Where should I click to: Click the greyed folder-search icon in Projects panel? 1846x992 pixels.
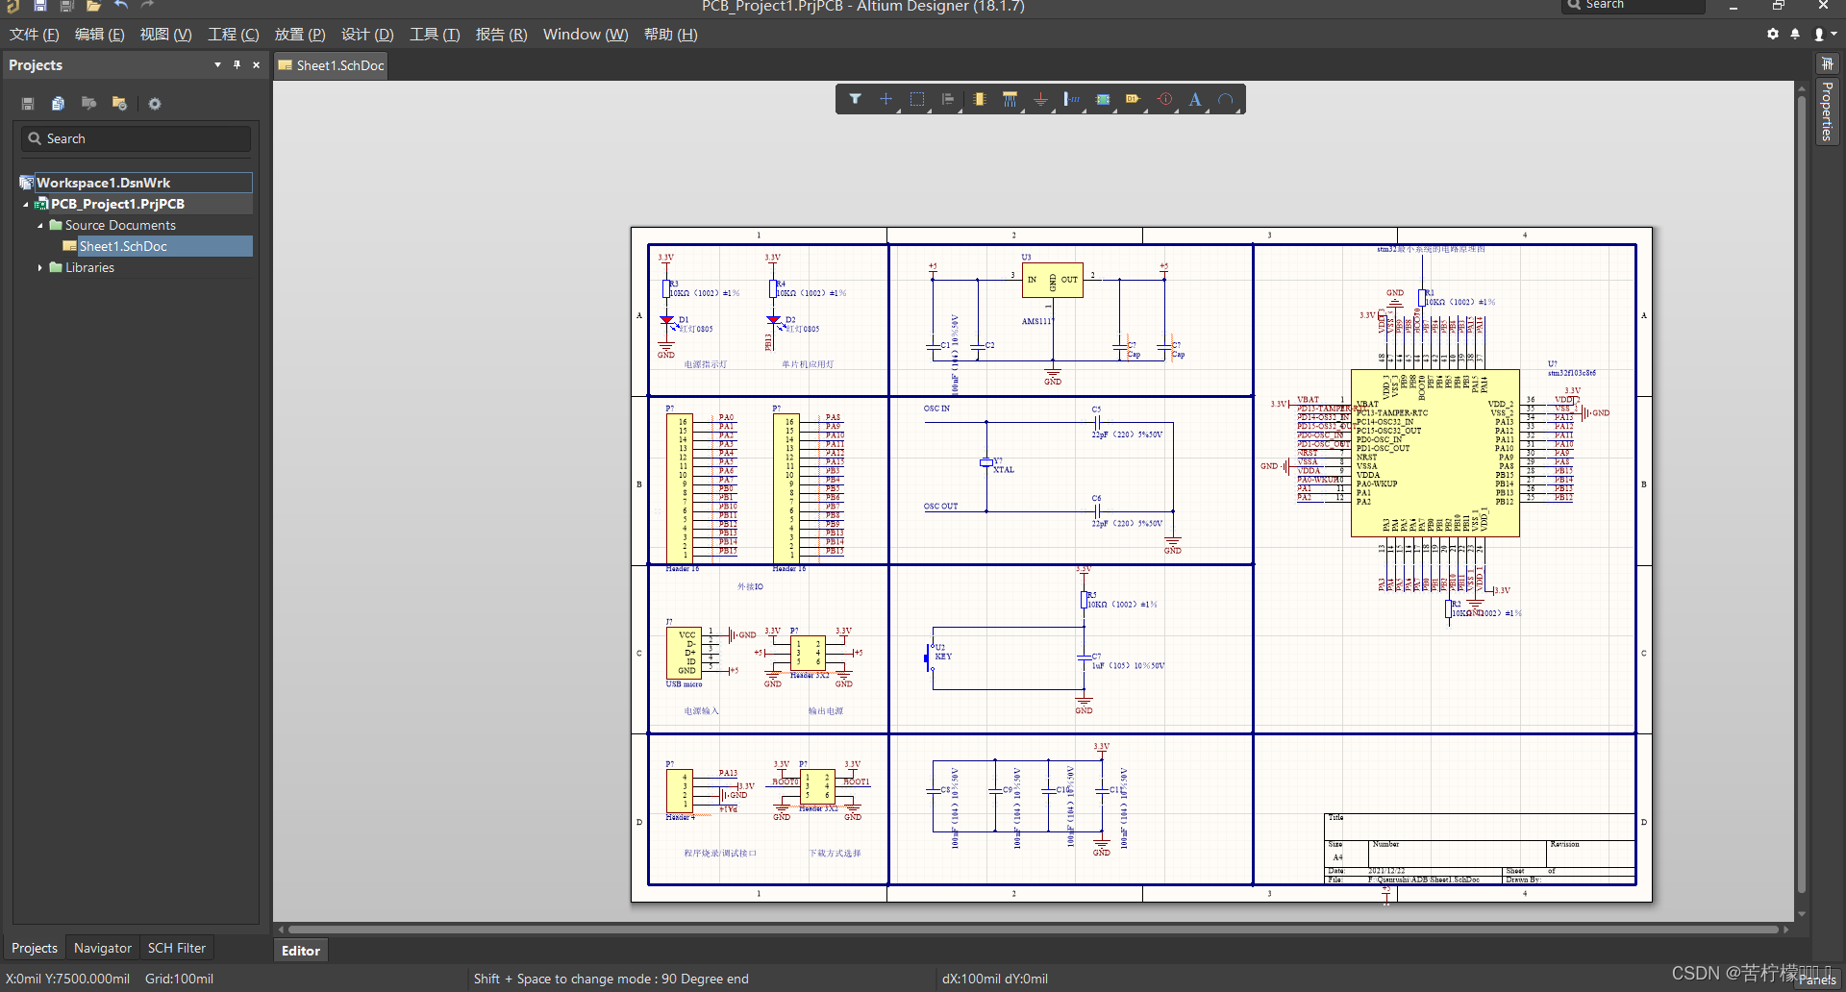coord(88,104)
